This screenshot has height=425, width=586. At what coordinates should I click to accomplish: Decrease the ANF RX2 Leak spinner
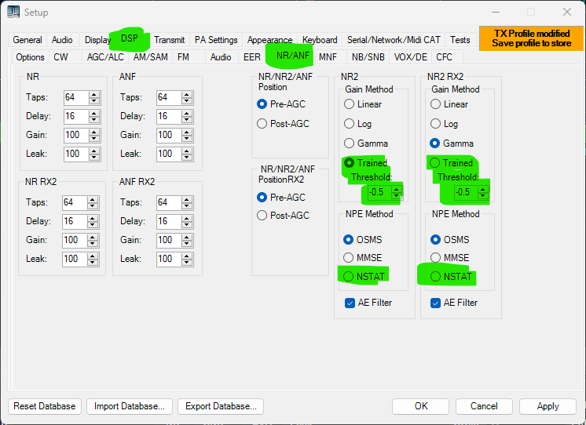click(186, 262)
